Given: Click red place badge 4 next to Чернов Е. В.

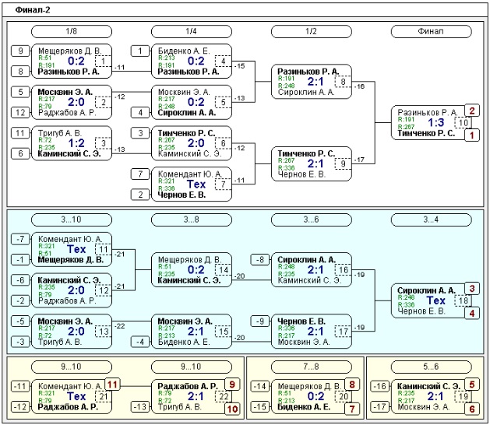Looking at the screenshot, I should [x=472, y=313].
